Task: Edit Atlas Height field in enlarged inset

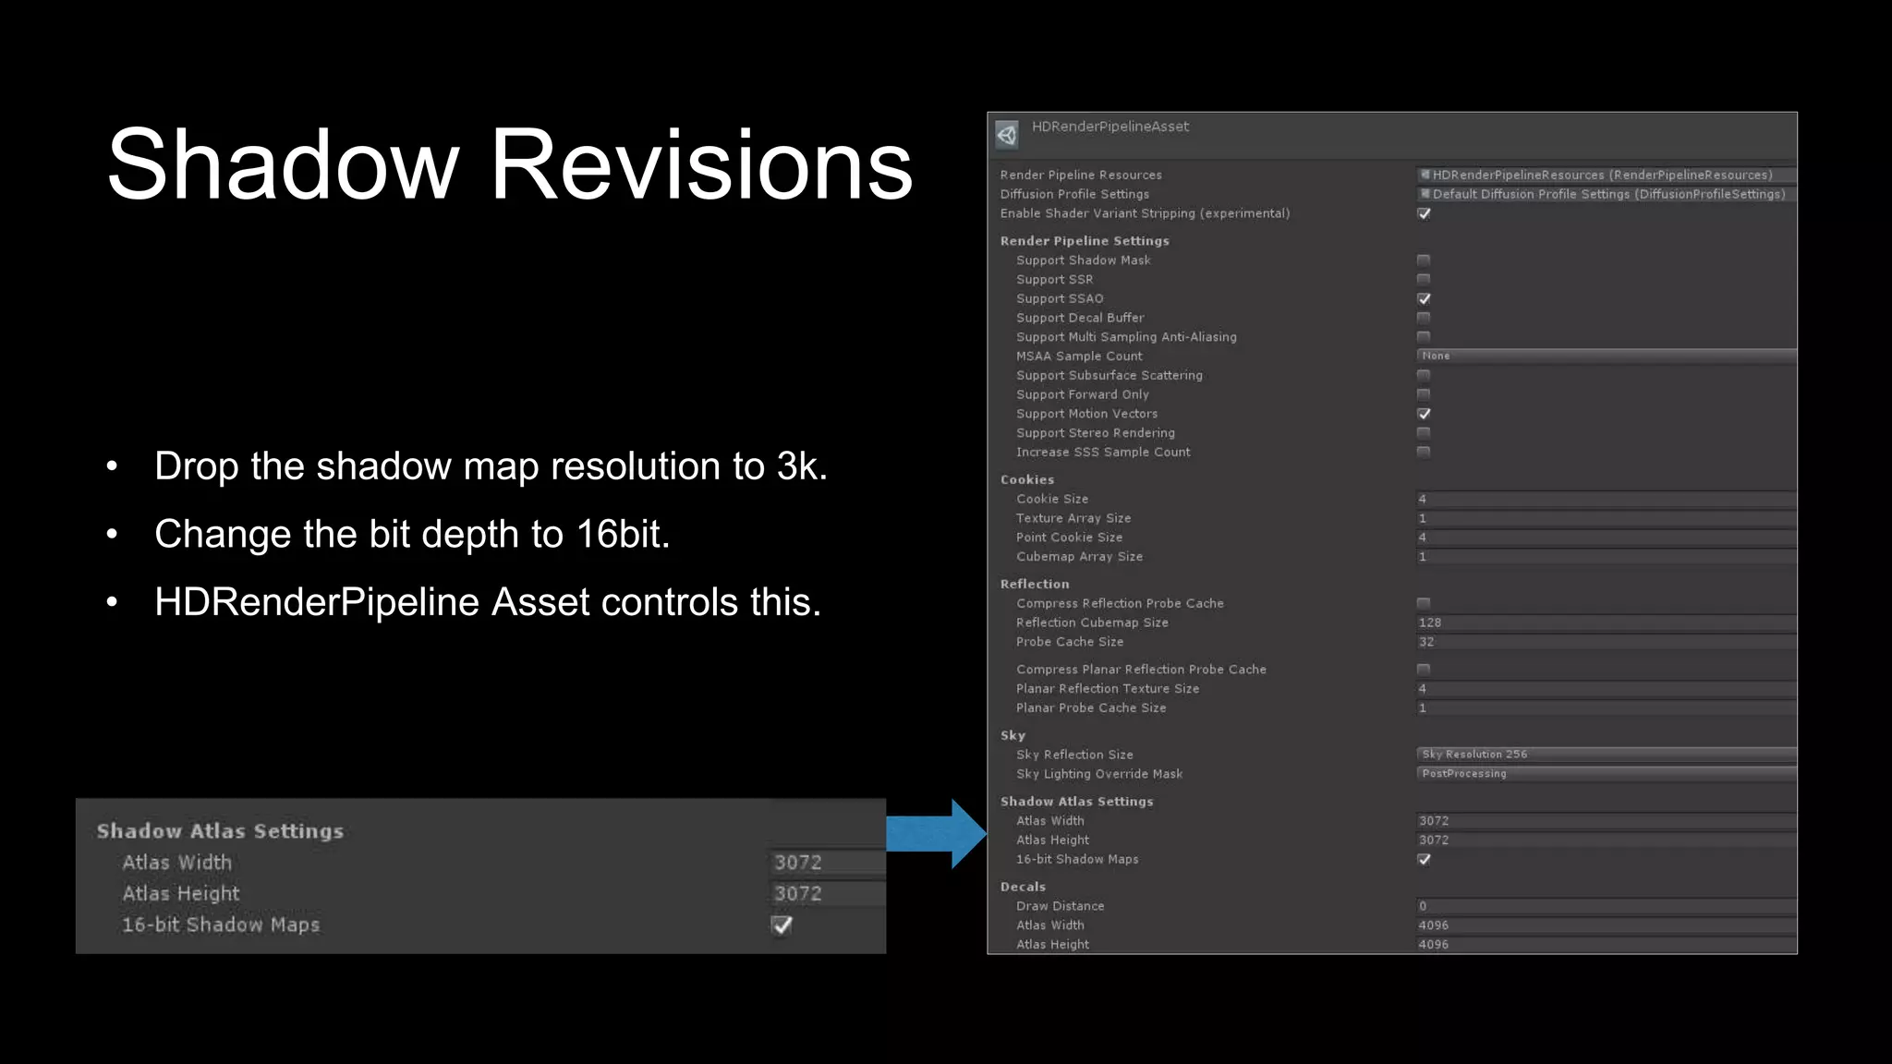Action: click(827, 894)
